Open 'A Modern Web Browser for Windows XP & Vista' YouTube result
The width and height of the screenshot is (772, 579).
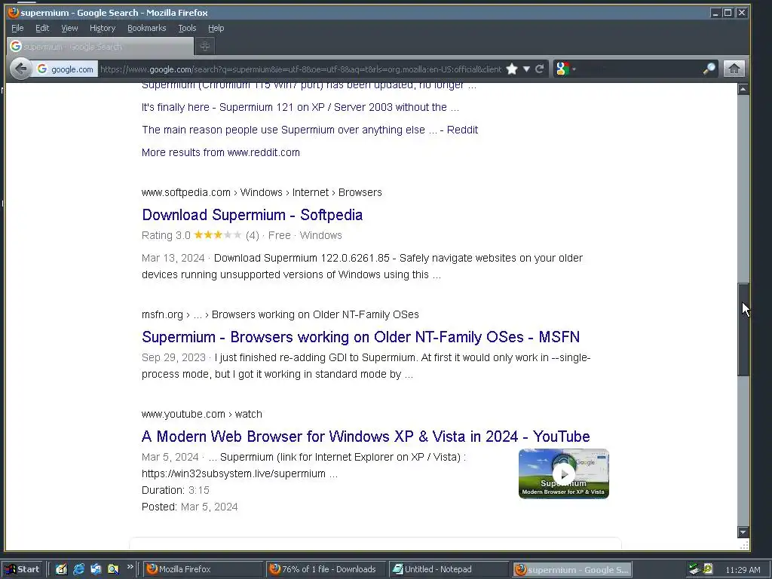pos(366,437)
